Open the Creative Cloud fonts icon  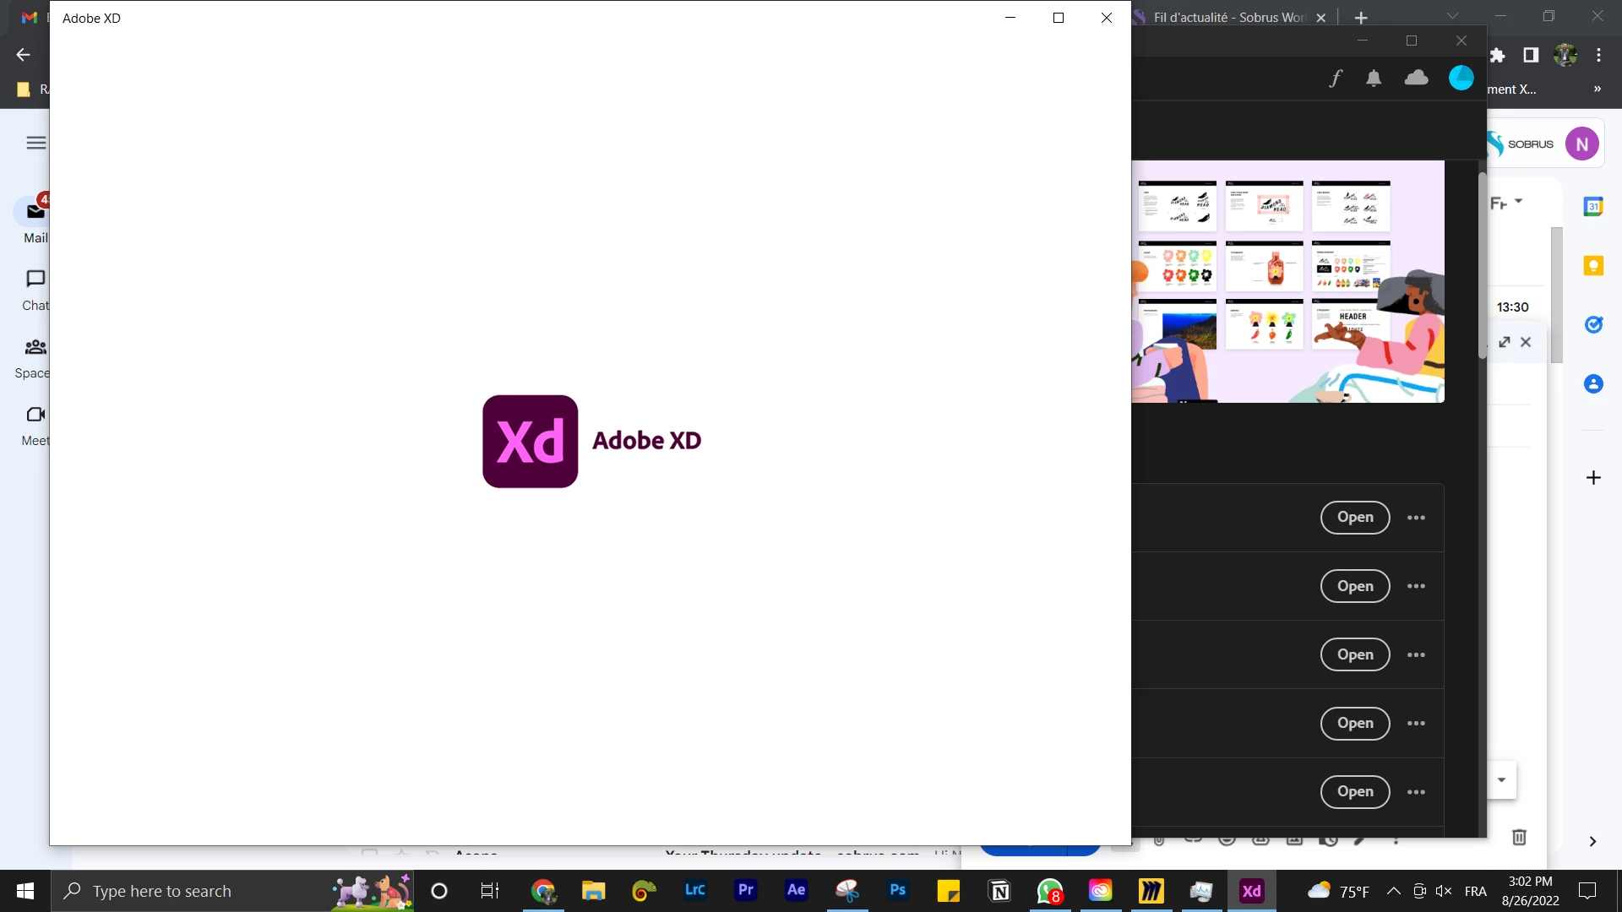tap(1336, 79)
